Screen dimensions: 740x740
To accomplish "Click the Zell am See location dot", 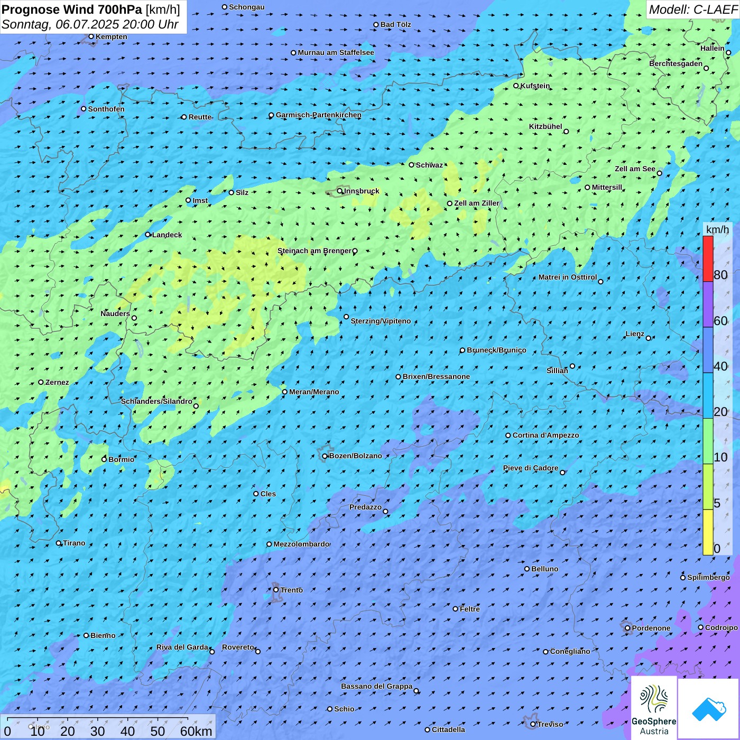I will pos(660,173).
